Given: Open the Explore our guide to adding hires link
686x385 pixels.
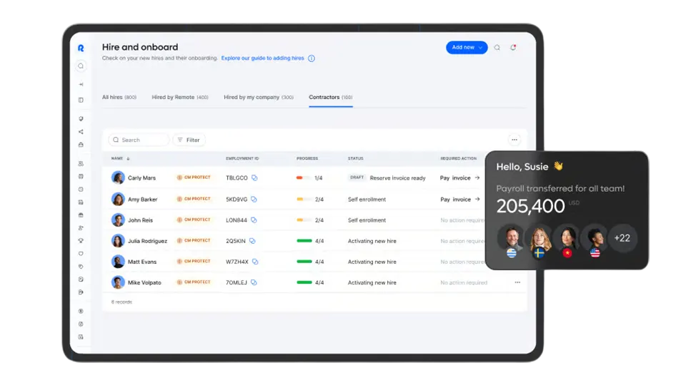Looking at the screenshot, I should 262,58.
